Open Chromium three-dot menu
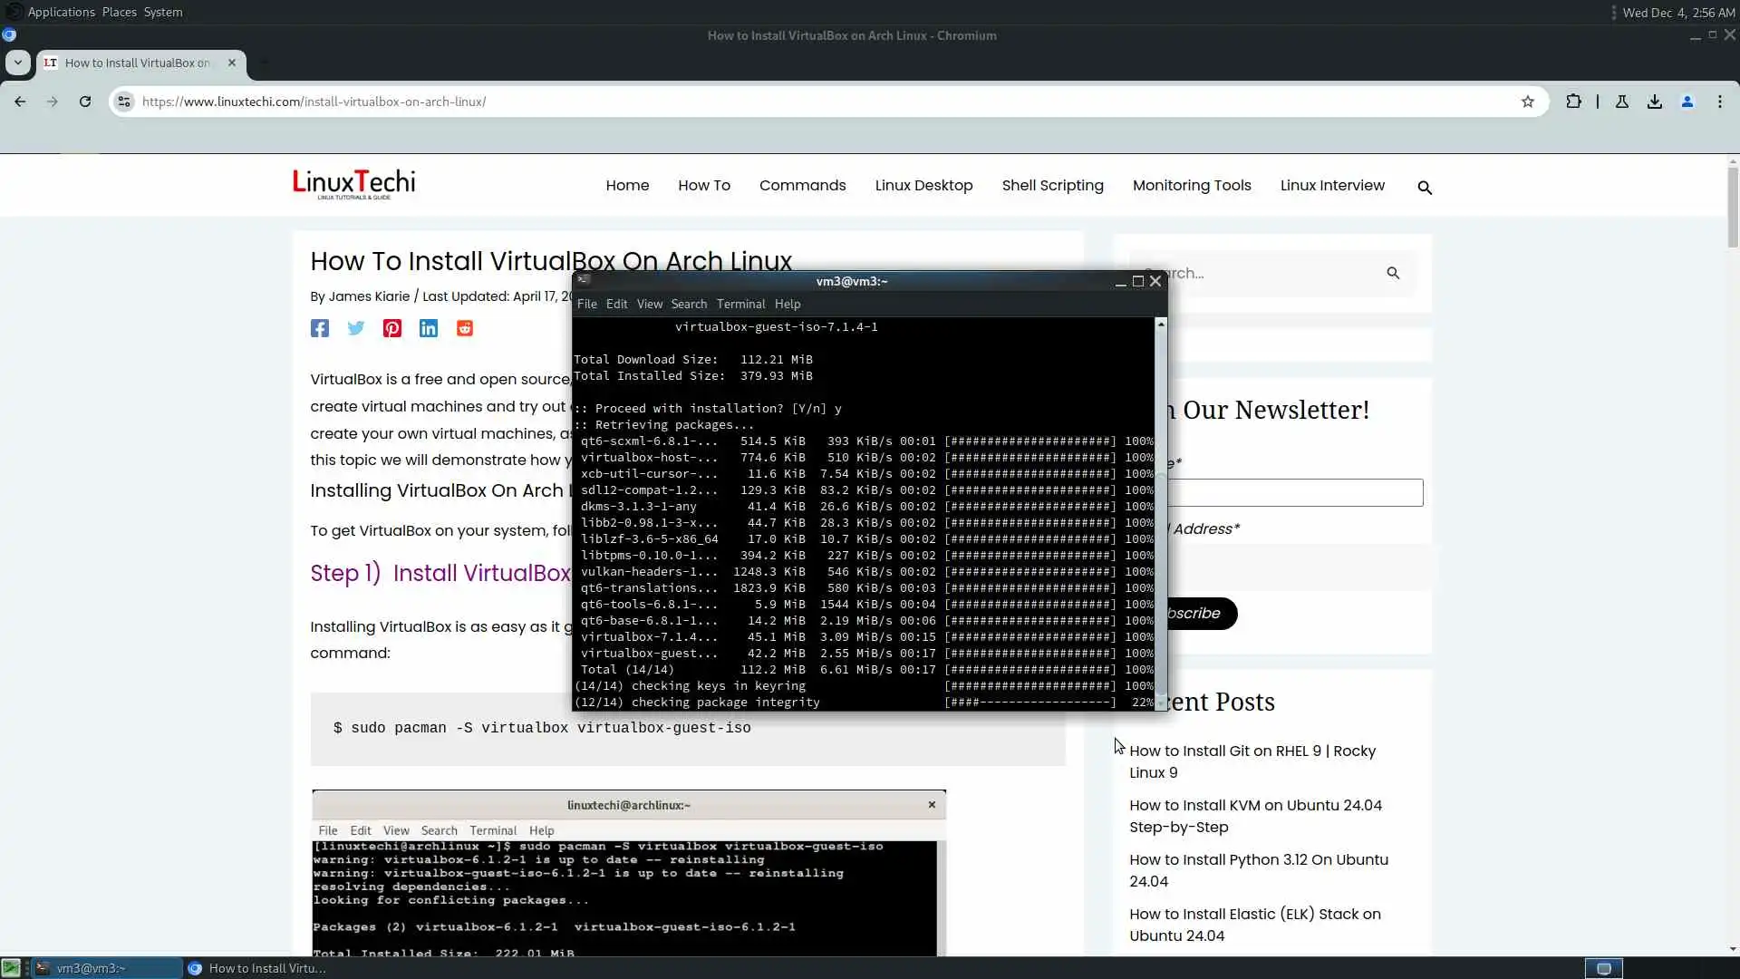Screen dimensions: 1740x979 (x=1720, y=102)
